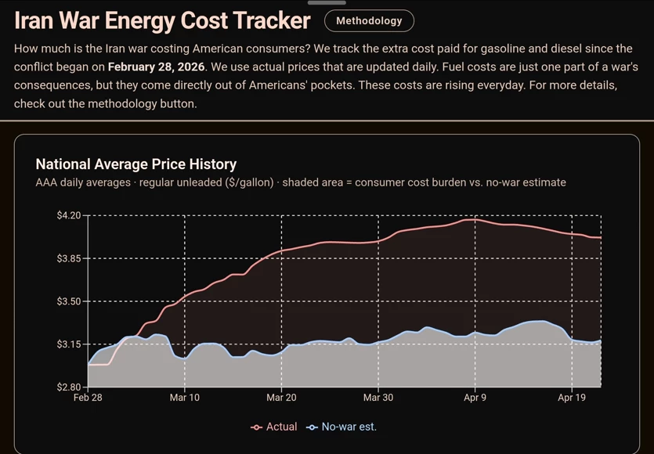The height and width of the screenshot is (454, 654).
Task: Click the Apr 19 x-axis date label
Action: coord(572,398)
